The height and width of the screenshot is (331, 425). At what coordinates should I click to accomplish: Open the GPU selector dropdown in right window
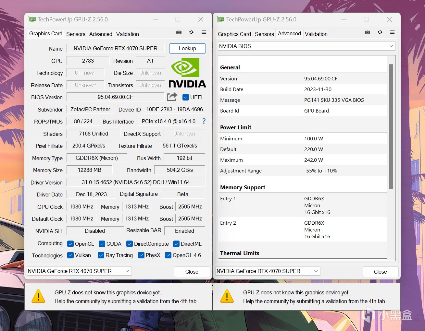[316, 271]
